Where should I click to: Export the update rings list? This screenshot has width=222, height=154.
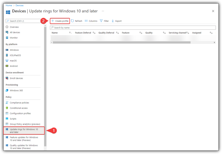click(x=116, y=21)
